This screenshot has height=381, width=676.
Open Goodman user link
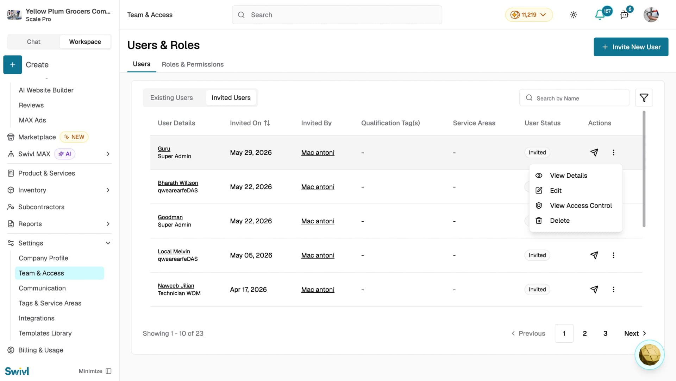click(x=170, y=217)
